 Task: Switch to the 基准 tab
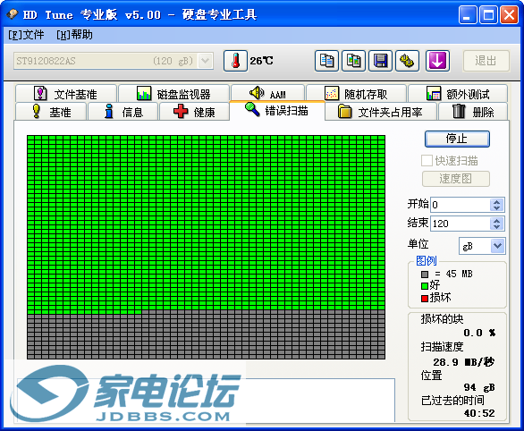click(51, 112)
